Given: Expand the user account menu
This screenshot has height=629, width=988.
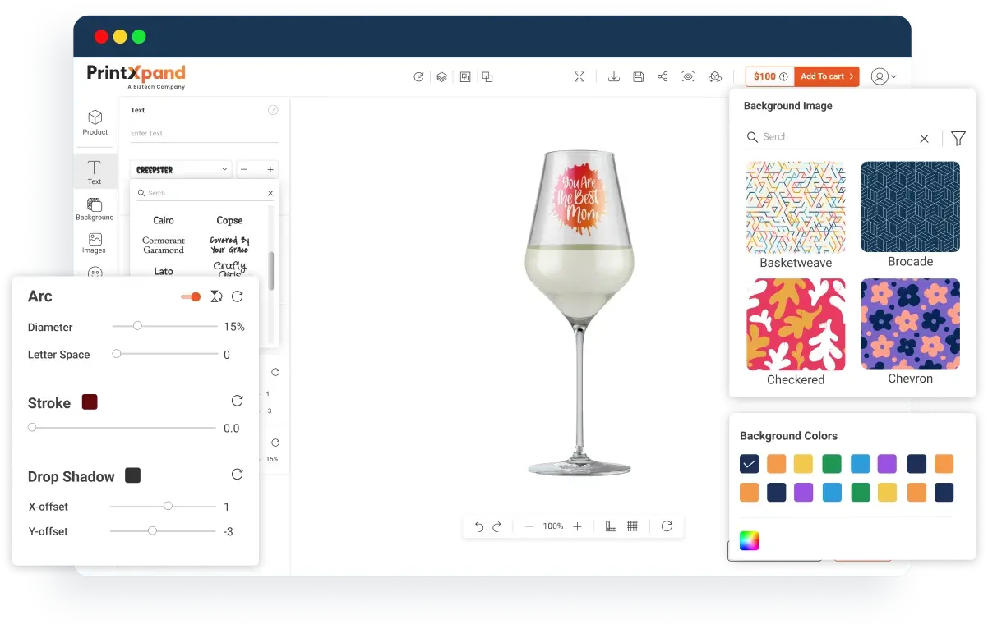Looking at the screenshot, I should [x=883, y=77].
